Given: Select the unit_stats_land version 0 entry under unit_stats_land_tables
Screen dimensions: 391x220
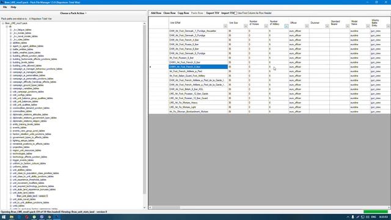Looking at the screenshot, I should coord(32,196).
